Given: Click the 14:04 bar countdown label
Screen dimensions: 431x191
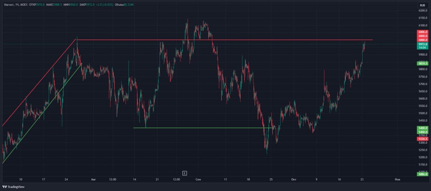Looking at the screenshot, I should (423, 47).
